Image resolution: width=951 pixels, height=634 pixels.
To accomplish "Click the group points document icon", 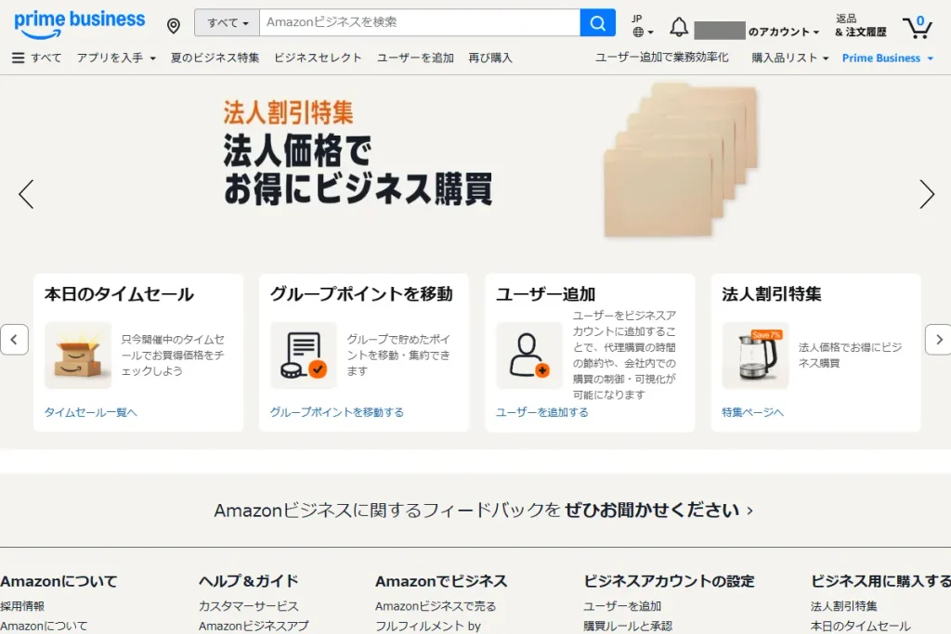I will (304, 356).
